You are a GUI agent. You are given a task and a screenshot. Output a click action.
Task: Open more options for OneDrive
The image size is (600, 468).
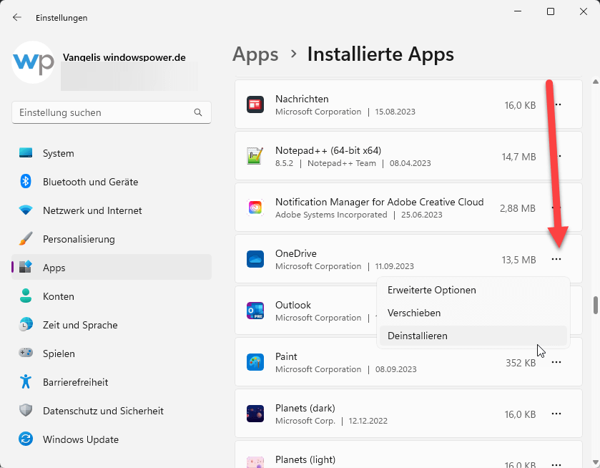pyautogui.click(x=556, y=259)
